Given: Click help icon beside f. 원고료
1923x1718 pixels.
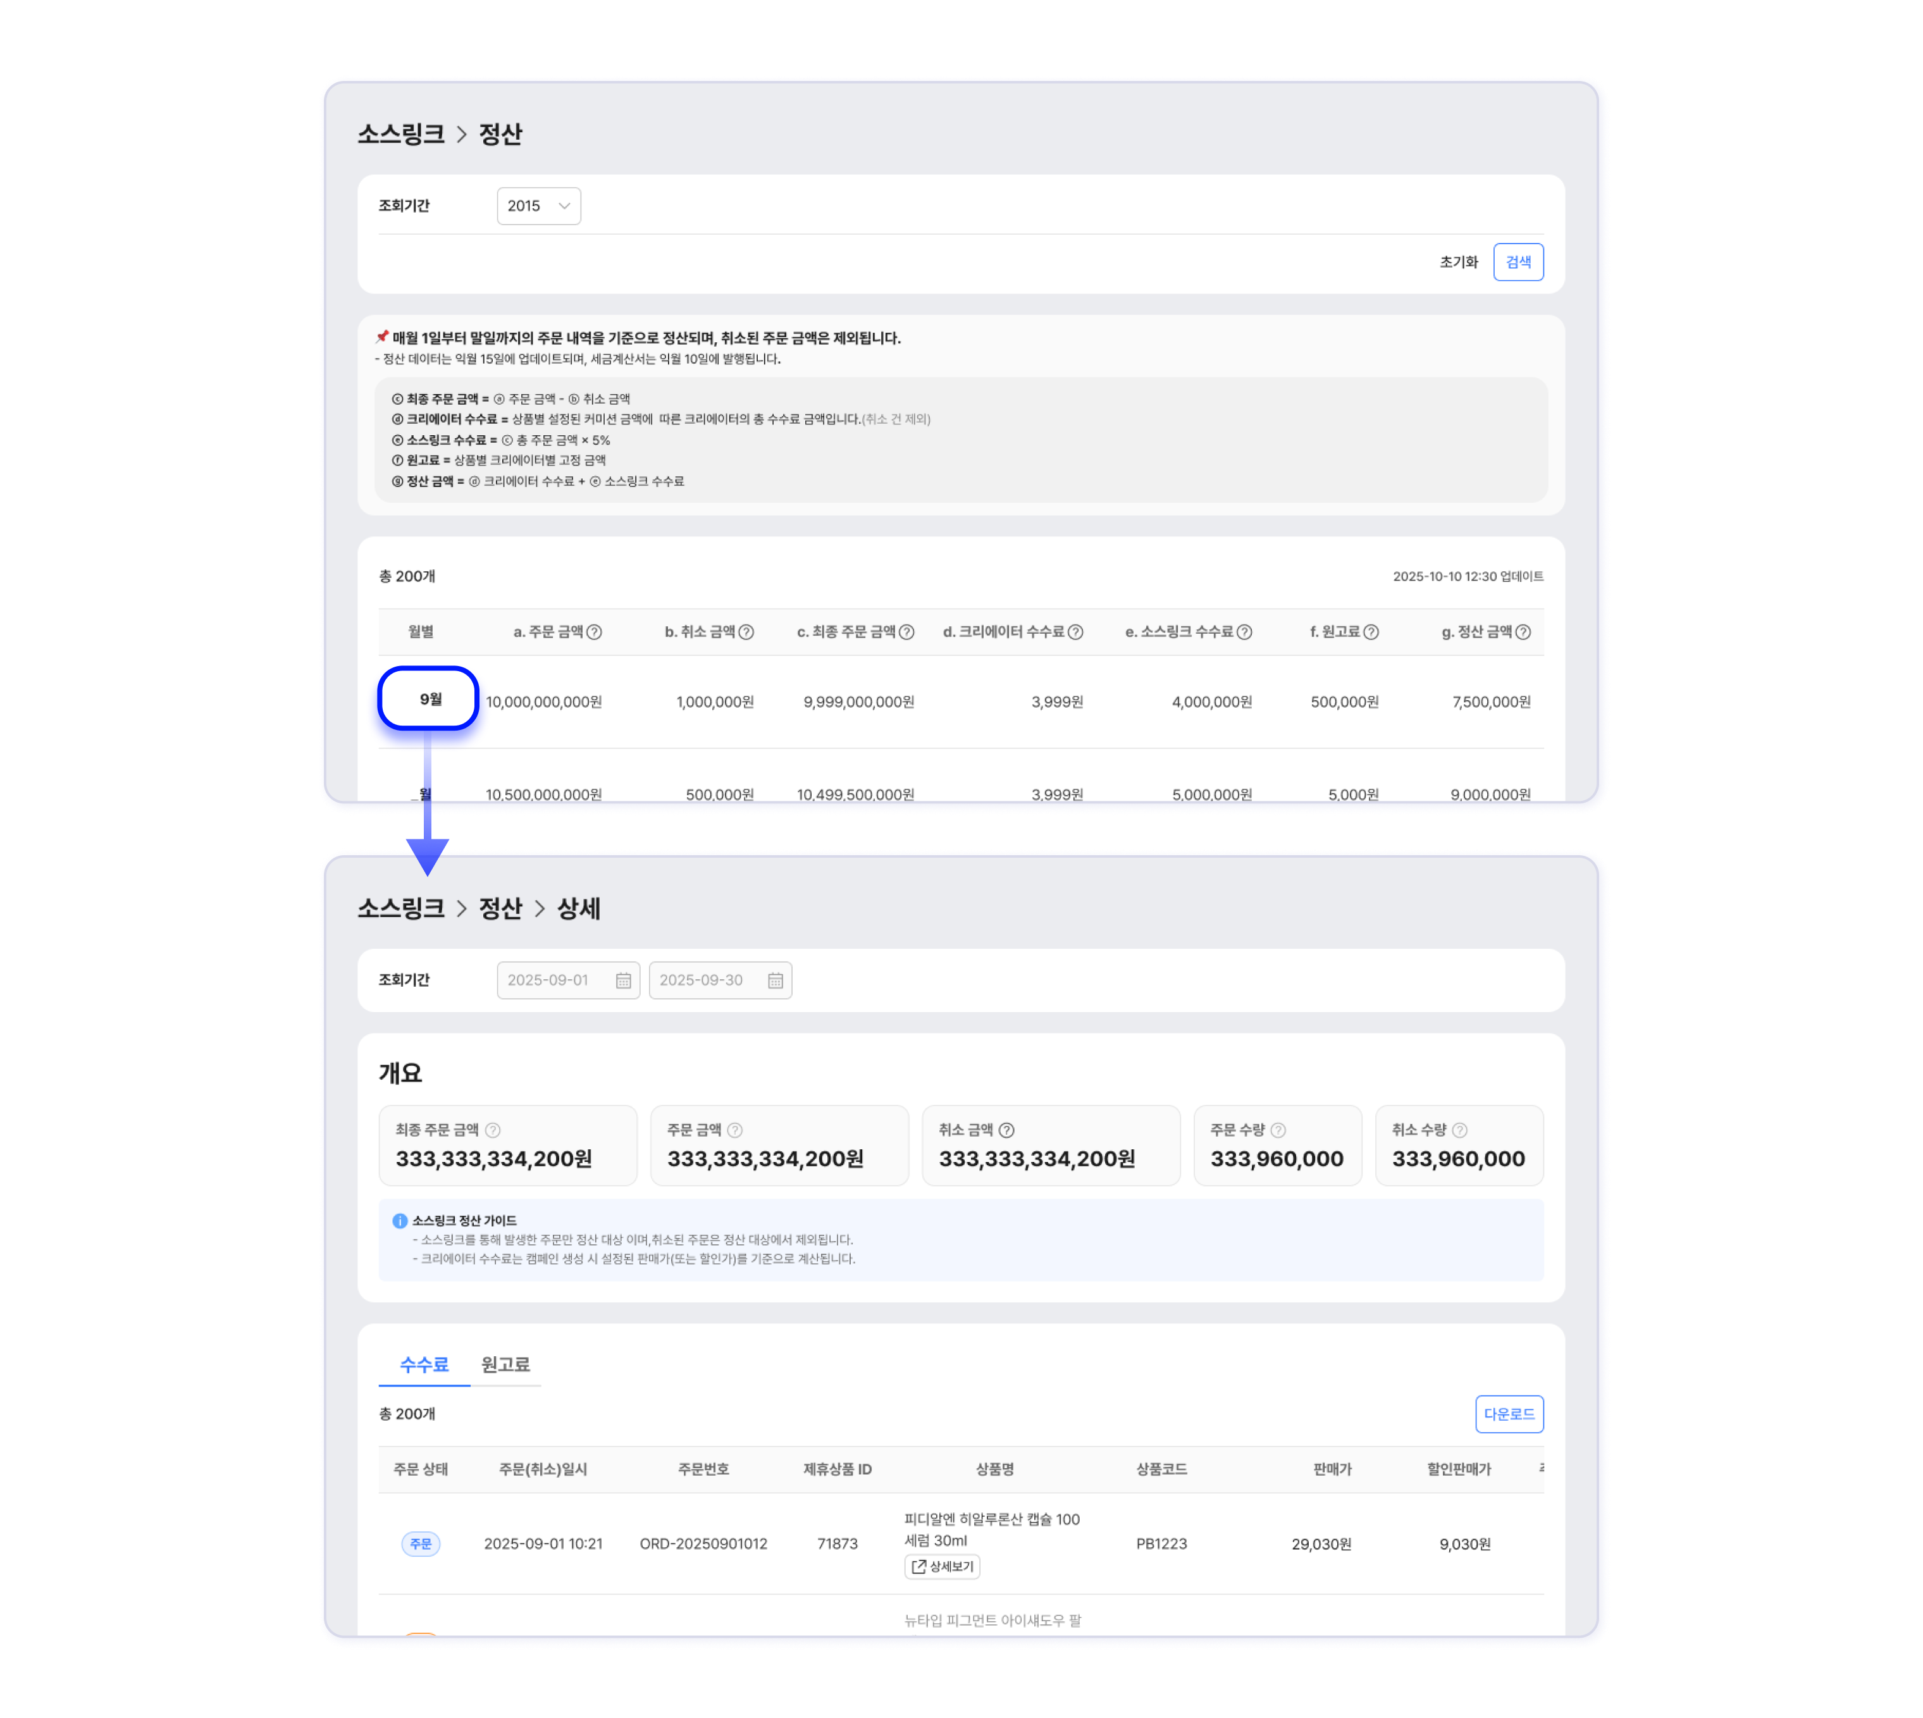Looking at the screenshot, I should pos(1371,633).
